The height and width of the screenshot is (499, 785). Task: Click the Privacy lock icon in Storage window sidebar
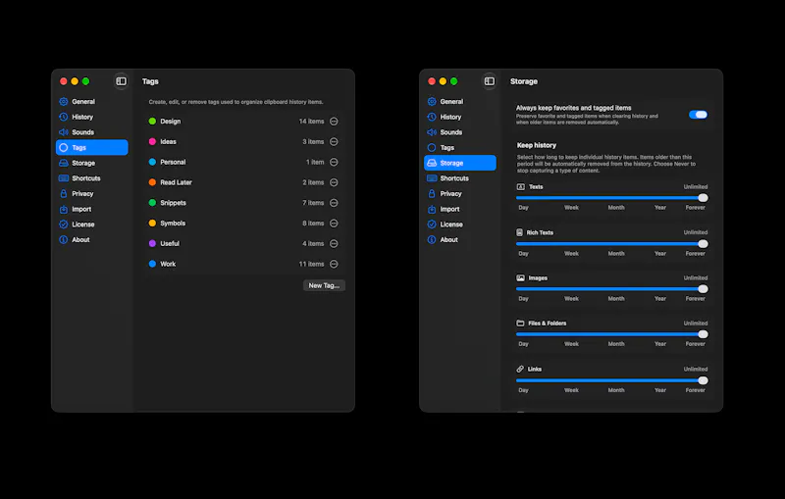pos(432,193)
